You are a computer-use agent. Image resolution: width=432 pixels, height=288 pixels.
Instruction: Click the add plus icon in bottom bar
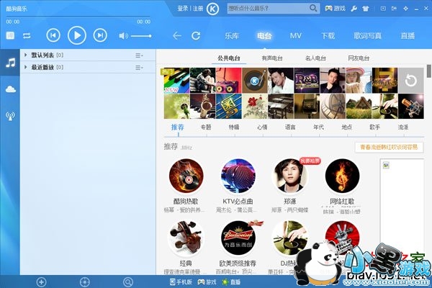coord(41,282)
